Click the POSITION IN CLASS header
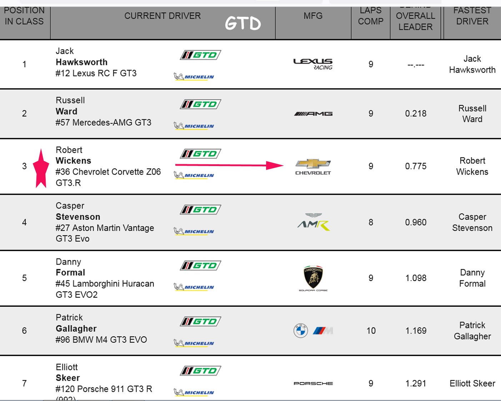 pyautogui.click(x=24, y=16)
